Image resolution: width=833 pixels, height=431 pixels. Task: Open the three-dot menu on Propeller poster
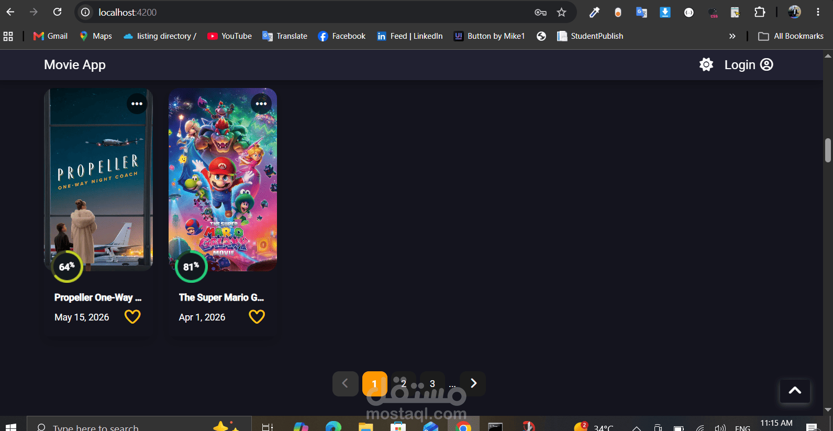tap(137, 104)
